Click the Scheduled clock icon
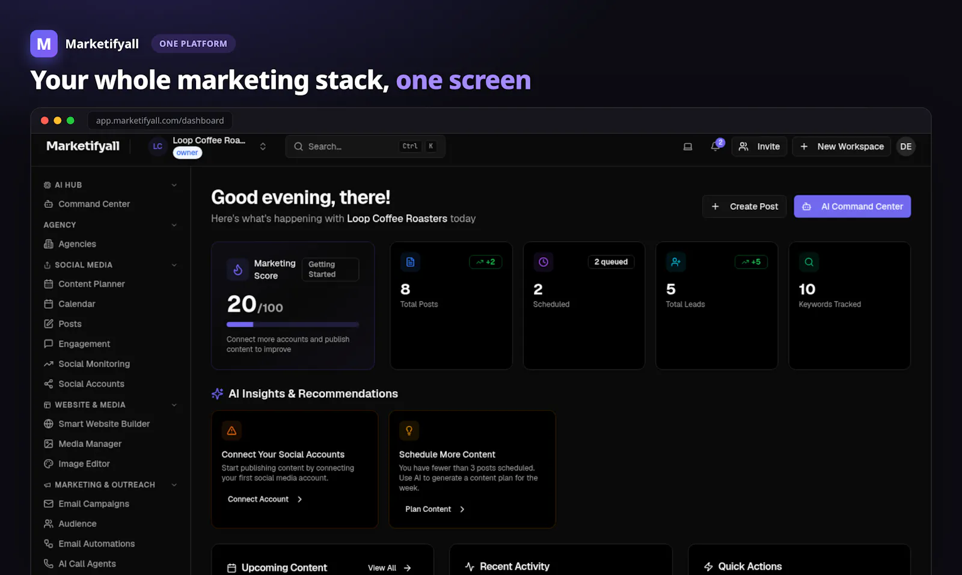The height and width of the screenshot is (575, 962). coord(543,262)
